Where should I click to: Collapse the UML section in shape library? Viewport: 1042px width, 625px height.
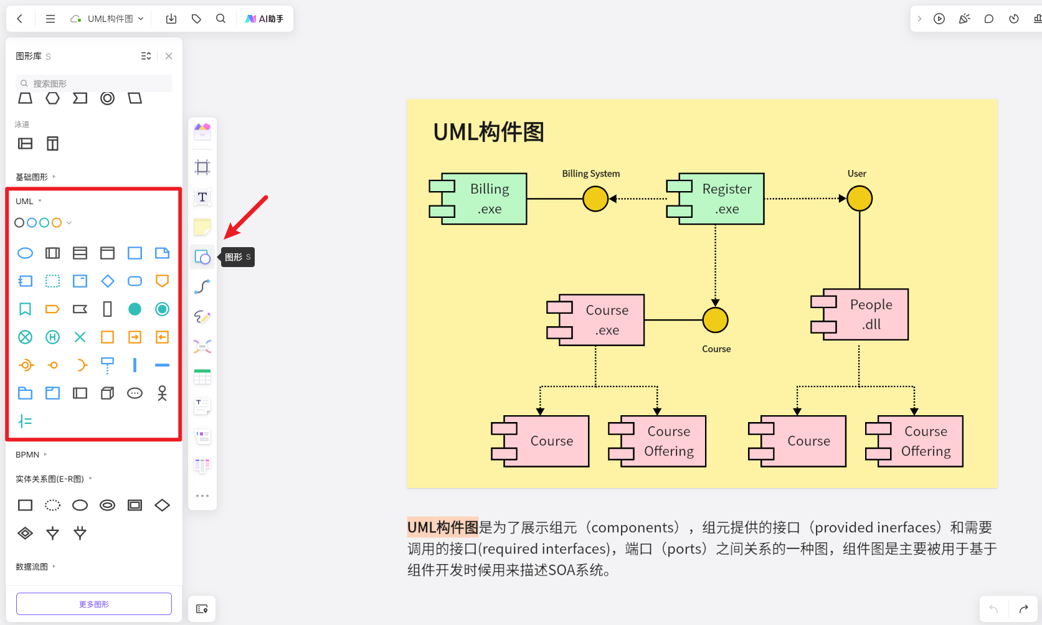click(x=39, y=200)
